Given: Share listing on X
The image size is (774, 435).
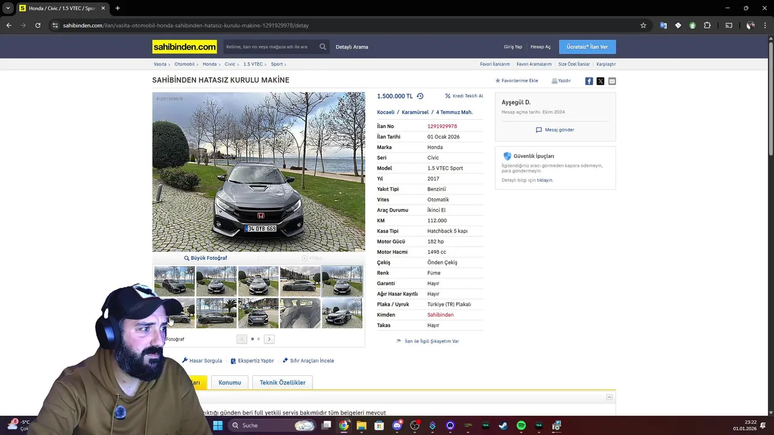Looking at the screenshot, I should tap(600, 81).
